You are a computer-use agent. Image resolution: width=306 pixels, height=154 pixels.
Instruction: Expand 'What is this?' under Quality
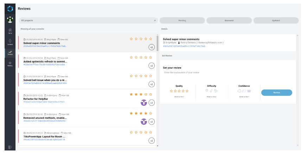click(x=179, y=97)
